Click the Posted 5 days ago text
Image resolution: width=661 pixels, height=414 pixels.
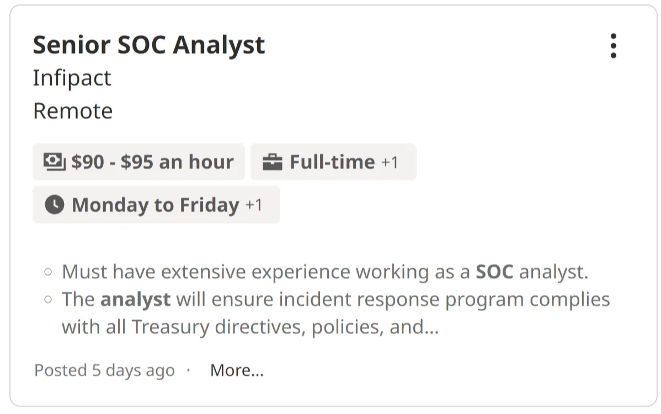[x=104, y=370]
